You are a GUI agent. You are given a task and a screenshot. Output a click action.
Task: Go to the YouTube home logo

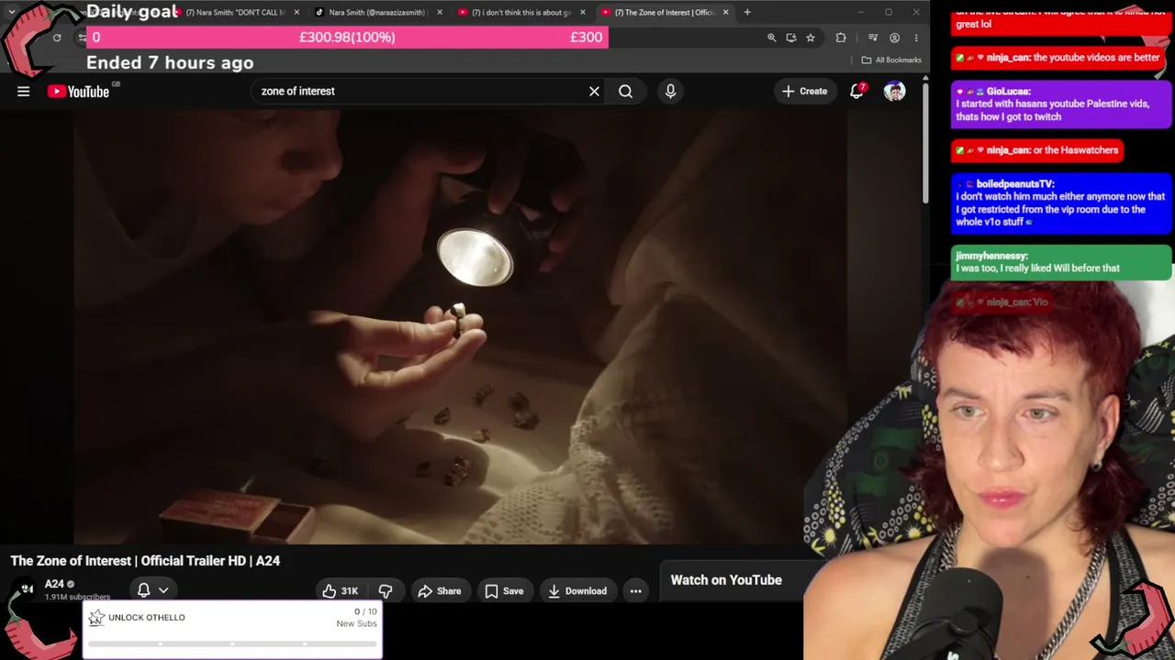(79, 91)
